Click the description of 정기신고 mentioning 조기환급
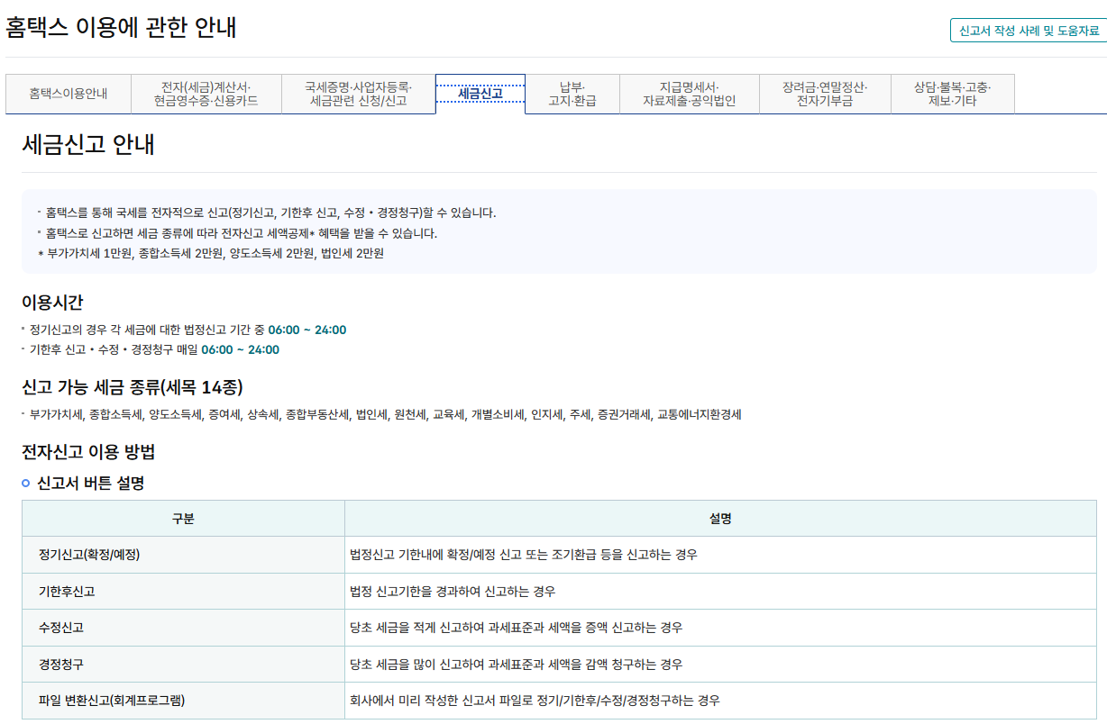The width and height of the screenshot is (1107, 724). 523,555
